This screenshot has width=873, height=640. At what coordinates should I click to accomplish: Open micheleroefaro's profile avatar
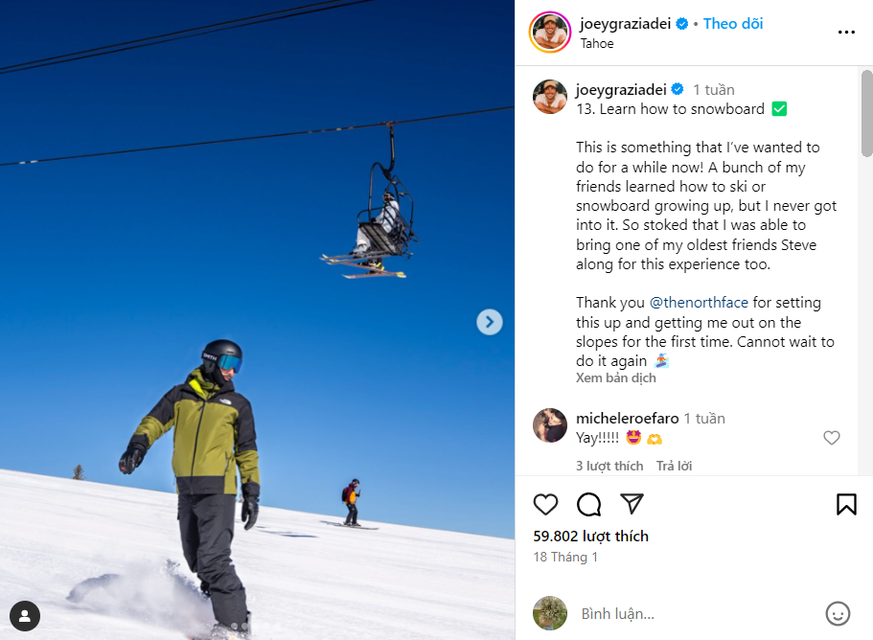(x=549, y=425)
